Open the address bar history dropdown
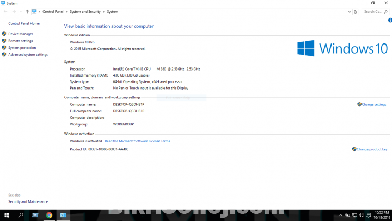Image resolution: width=392 pixels, height=221 pixels. 350,12
